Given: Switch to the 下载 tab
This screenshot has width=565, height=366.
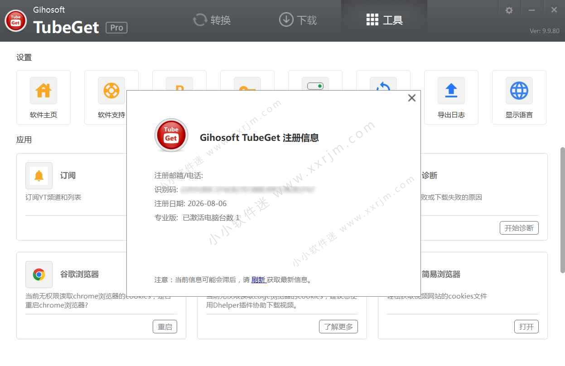Looking at the screenshot, I should (x=298, y=20).
